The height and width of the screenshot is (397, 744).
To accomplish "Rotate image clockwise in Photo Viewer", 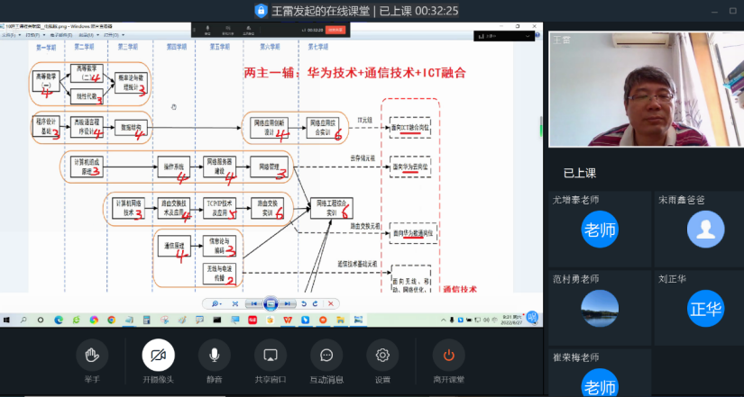I will pyautogui.click(x=315, y=303).
